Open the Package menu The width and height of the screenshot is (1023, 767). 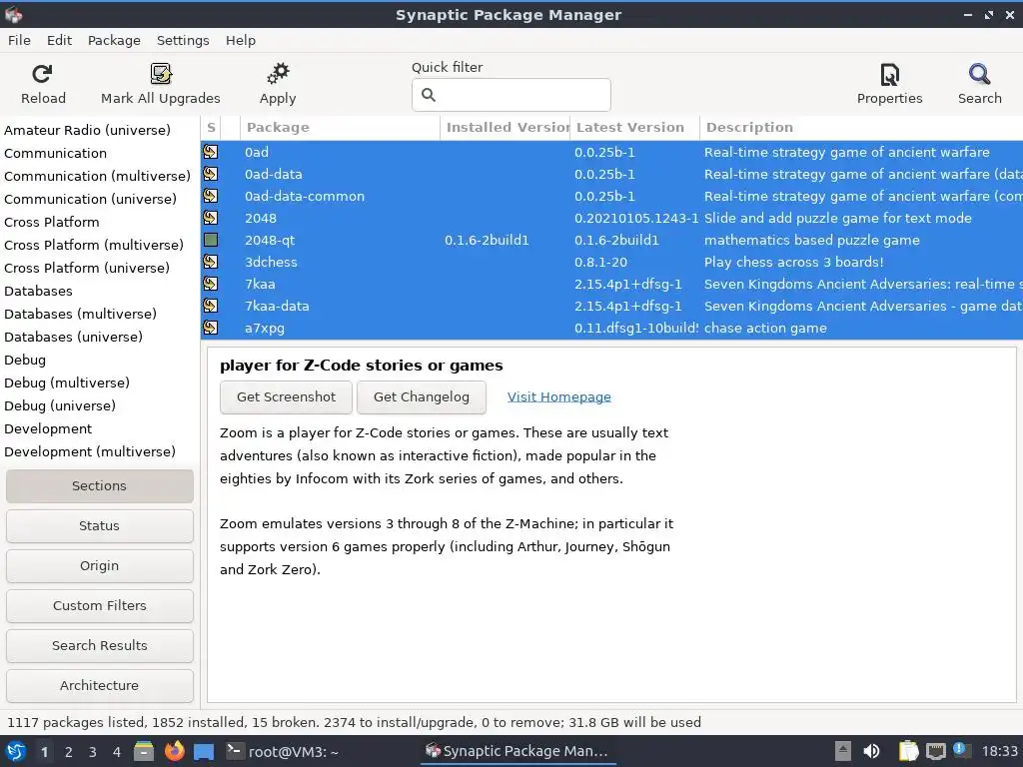click(114, 40)
